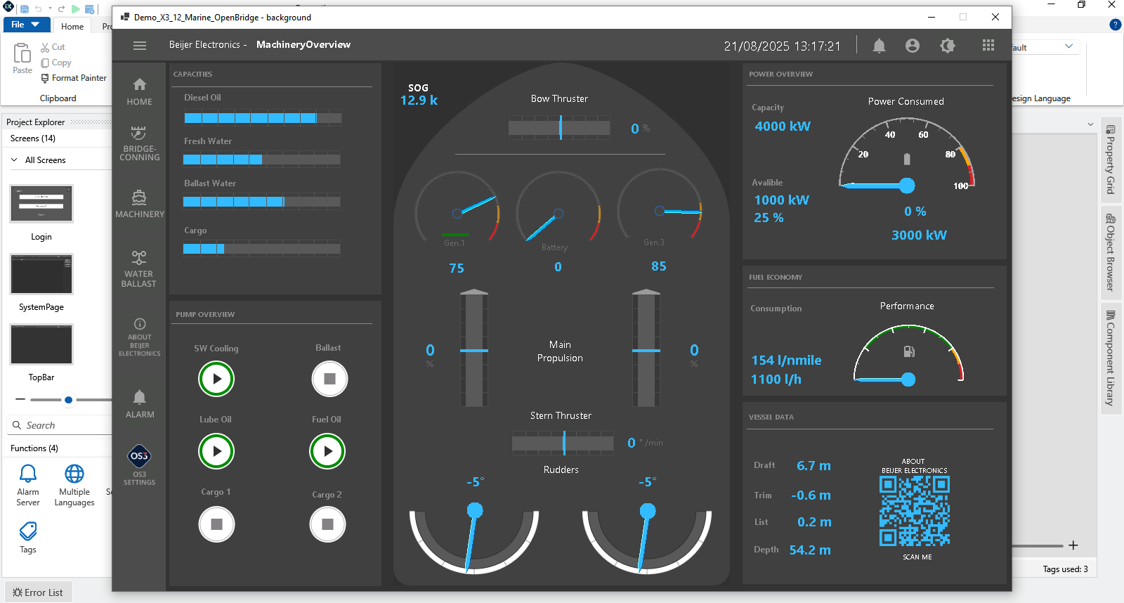Viewport: 1124px width, 603px height.
Task: Open the apps grid icon
Action: [988, 46]
